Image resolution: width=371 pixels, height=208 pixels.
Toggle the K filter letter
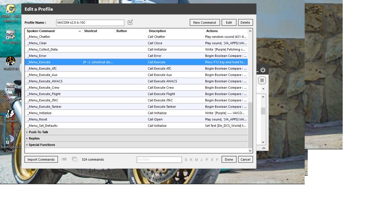[x=191, y=160]
